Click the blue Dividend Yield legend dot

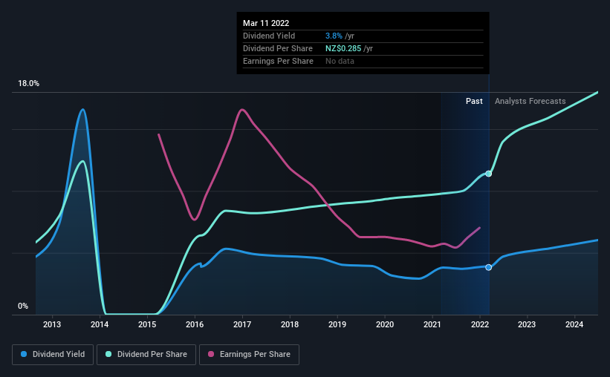(x=24, y=354)
